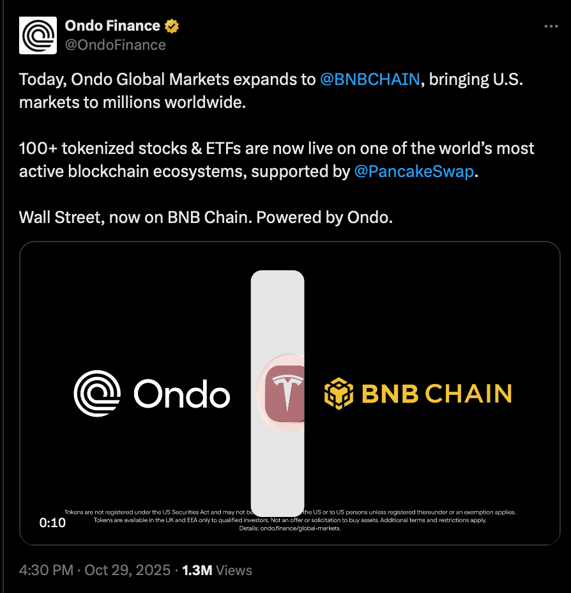Click the yellow BNB cube logo
Image resolution: width=571 pixels, height=593 pixels.
(339, 394)
